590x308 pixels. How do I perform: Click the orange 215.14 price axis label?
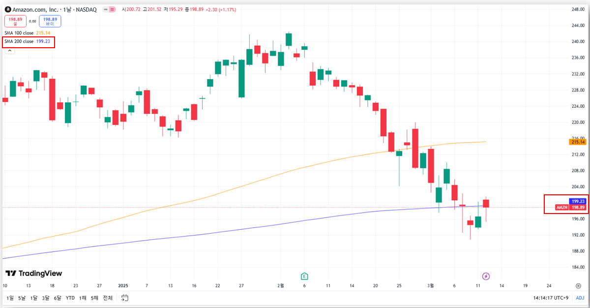pos(578,142)
